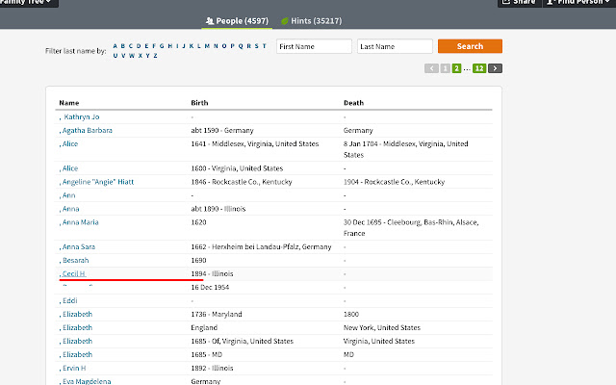Filter last names by letter A

115,45
